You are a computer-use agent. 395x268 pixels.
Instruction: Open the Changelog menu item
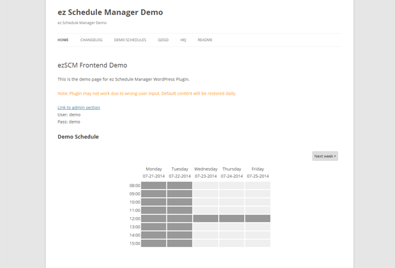click(x=91, y=40)
